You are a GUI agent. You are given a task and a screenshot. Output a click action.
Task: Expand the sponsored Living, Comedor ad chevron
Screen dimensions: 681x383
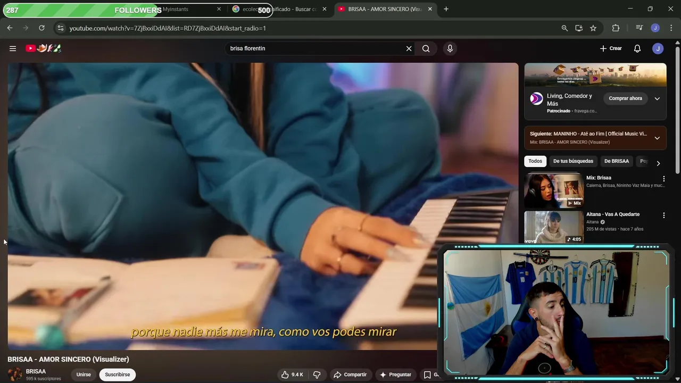coord(657,98)
